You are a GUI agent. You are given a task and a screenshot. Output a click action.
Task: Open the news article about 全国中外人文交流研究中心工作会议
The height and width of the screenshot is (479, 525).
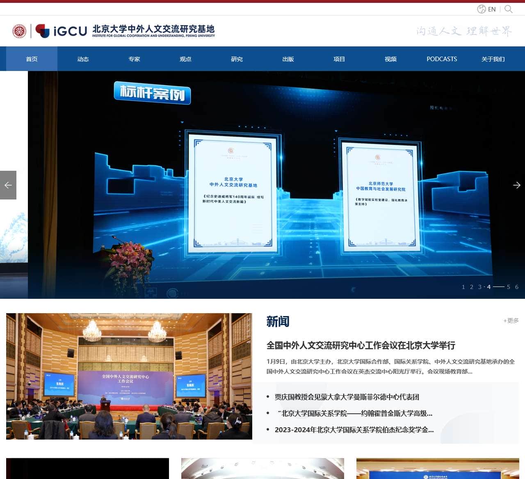[x=361, y=346]
